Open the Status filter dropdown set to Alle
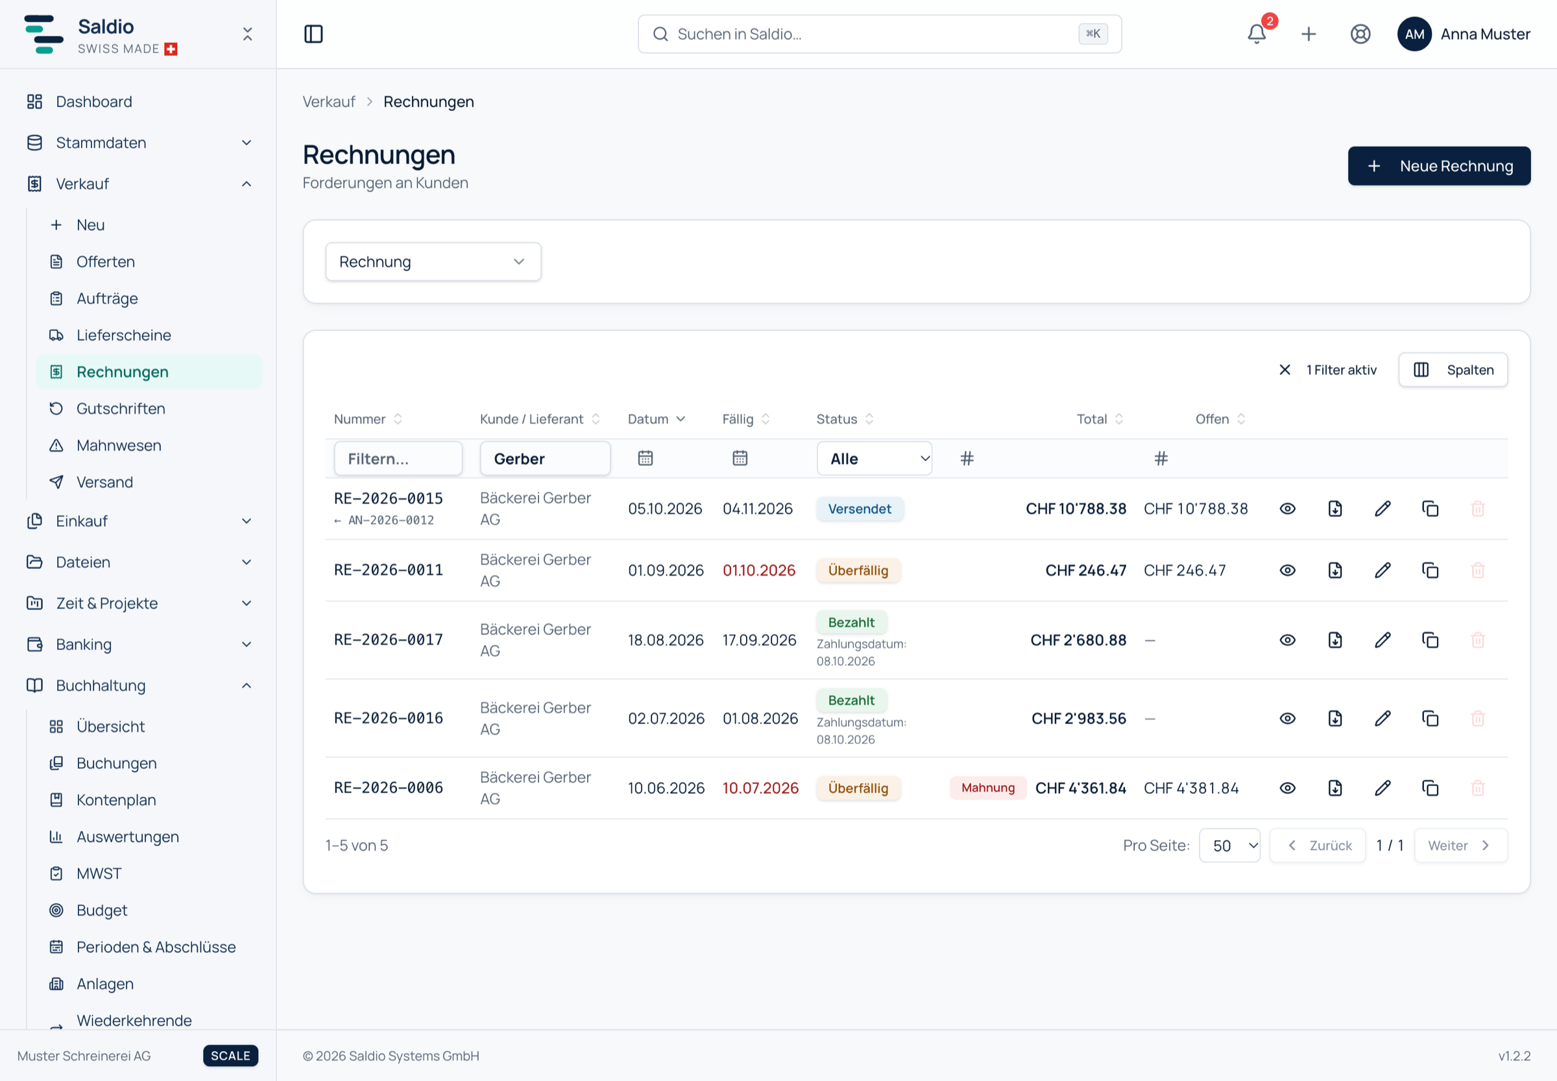Image resolution: width=1557 pixels, height=1081 pixels. [x=874, y=459]
